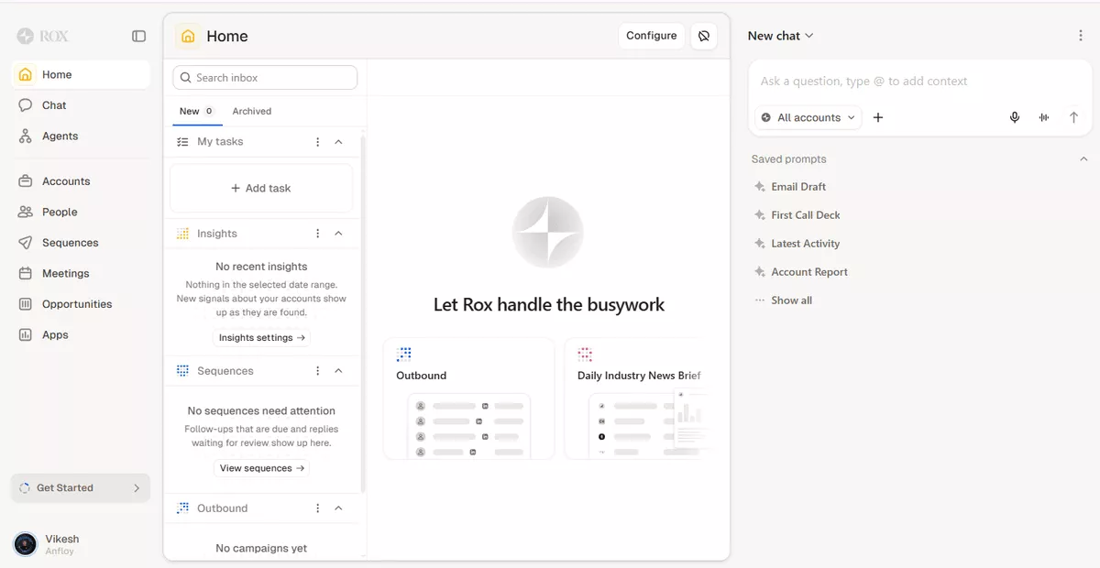This screenshot has height=568, width=1100.
Task: Open chat panel three-dot options menu
Action: (x=1081, y=36)
